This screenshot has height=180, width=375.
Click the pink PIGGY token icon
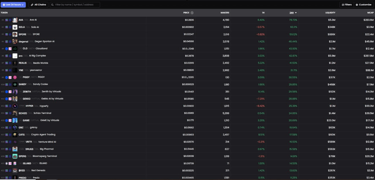coord(15,77)
